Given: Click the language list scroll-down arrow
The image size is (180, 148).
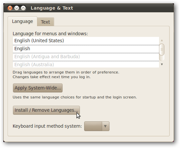Looking at the screenshot, I should pos(162,65).
